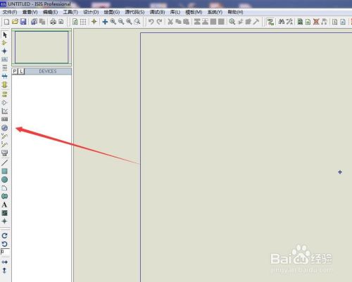Click the Print design toolbar icon
Image resolution: width=352 pixels, height=282 pixels.
tap(54, 22)
